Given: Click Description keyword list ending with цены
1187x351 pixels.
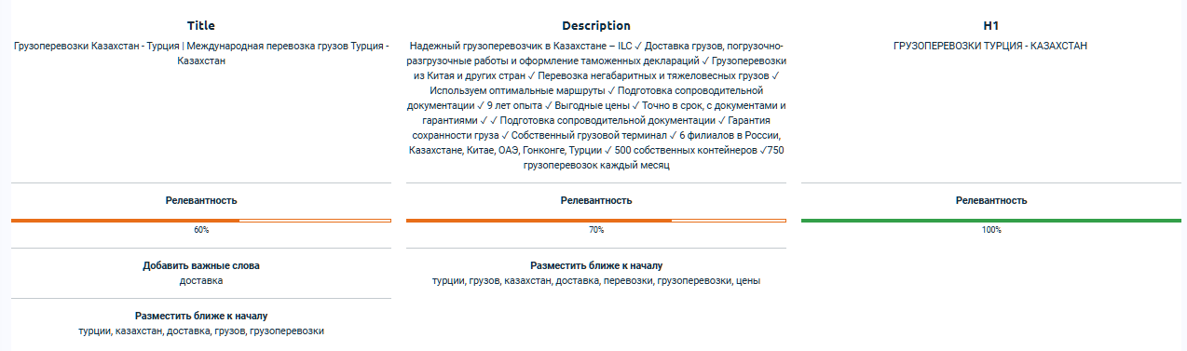Looking at the screenshot, I should (x=596, y=280).
